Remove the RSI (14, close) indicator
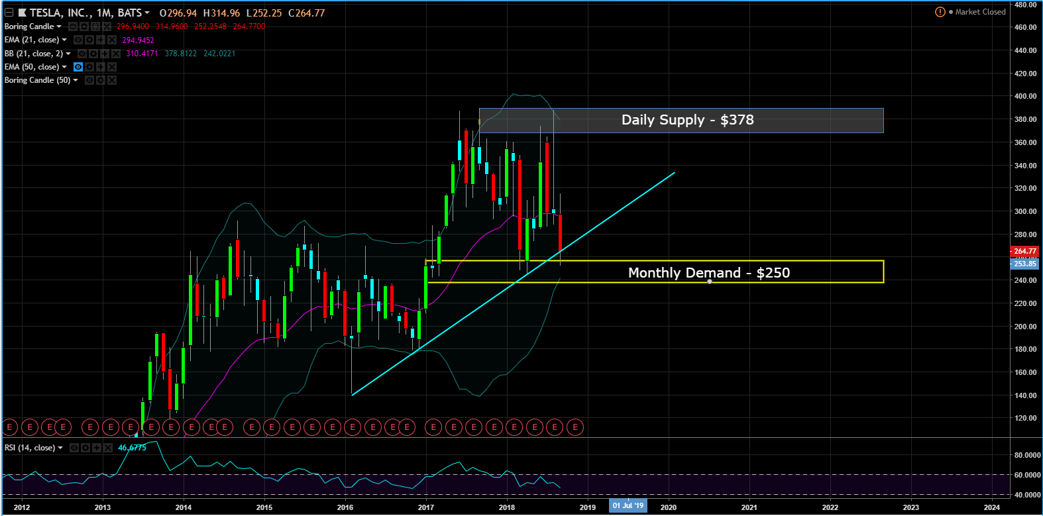 point(108,448)
